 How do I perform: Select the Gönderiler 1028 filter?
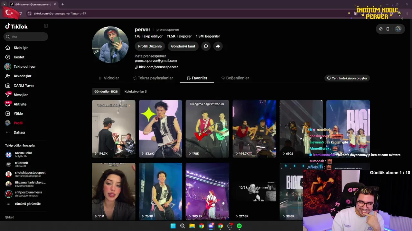tap(106, 91)
